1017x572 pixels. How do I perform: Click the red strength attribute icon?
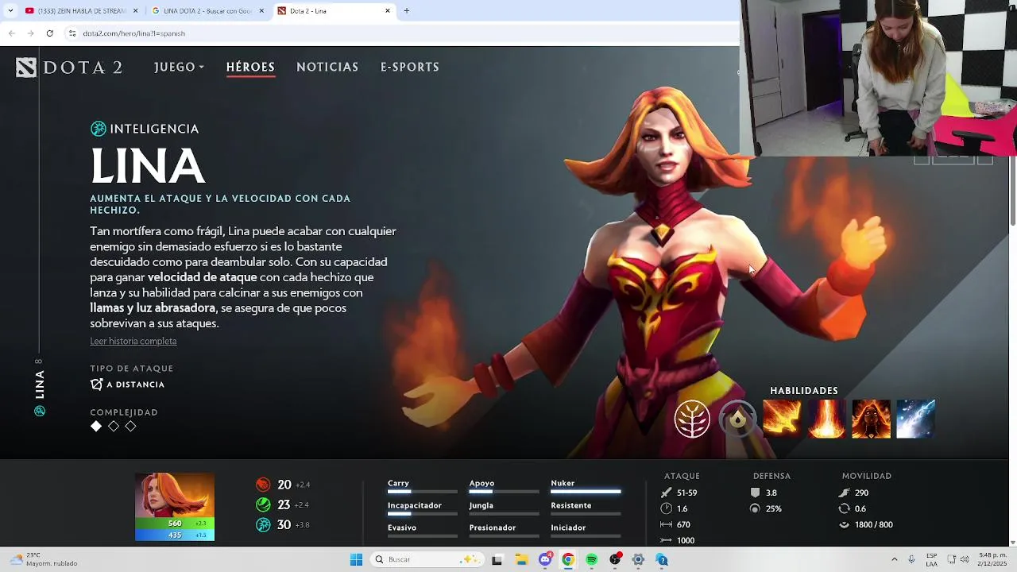(x=263, y=485)
